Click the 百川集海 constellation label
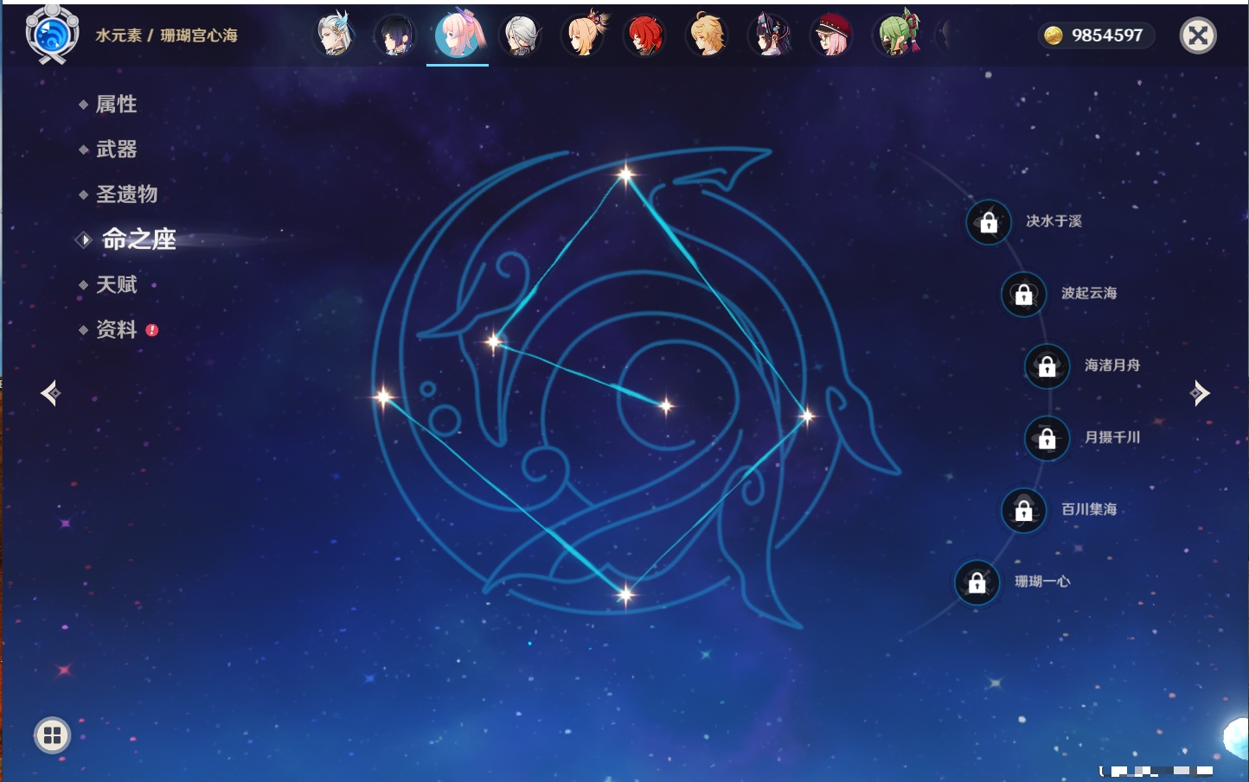 click(x=1089, y=509)
